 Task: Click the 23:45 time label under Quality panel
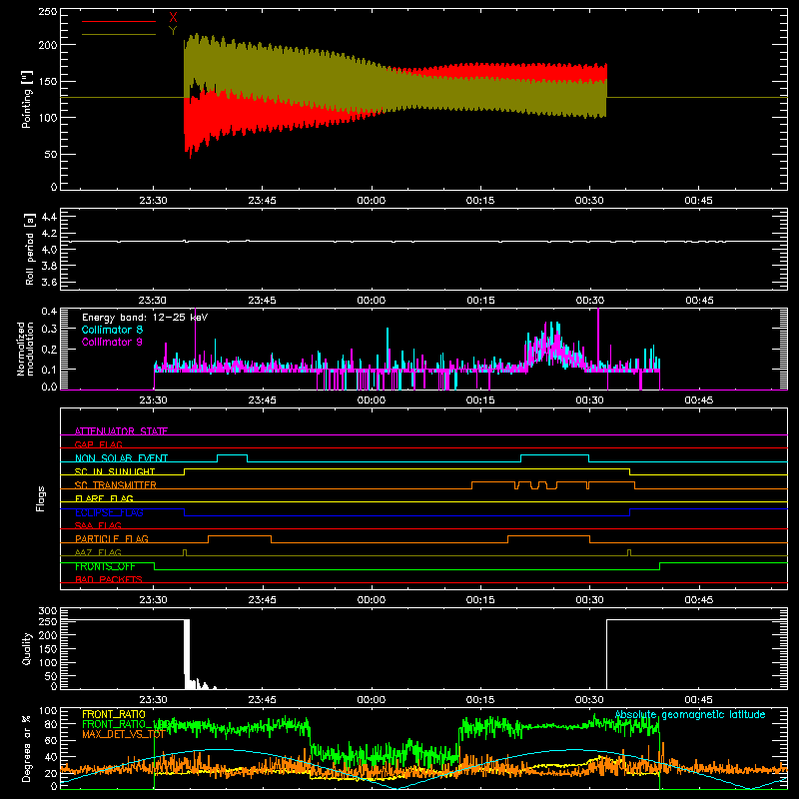click(262, 700)
